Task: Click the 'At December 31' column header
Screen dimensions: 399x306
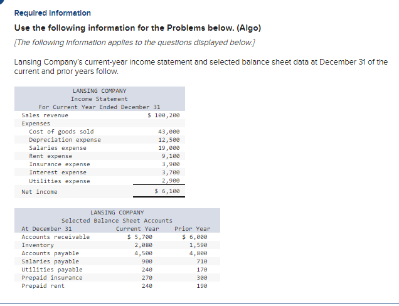Action: coord(46,229)
